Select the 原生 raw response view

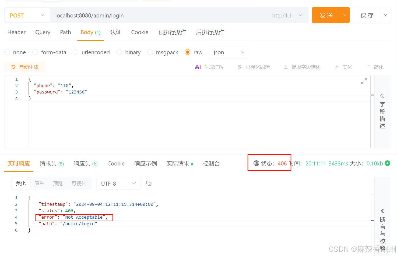(39, 183)
